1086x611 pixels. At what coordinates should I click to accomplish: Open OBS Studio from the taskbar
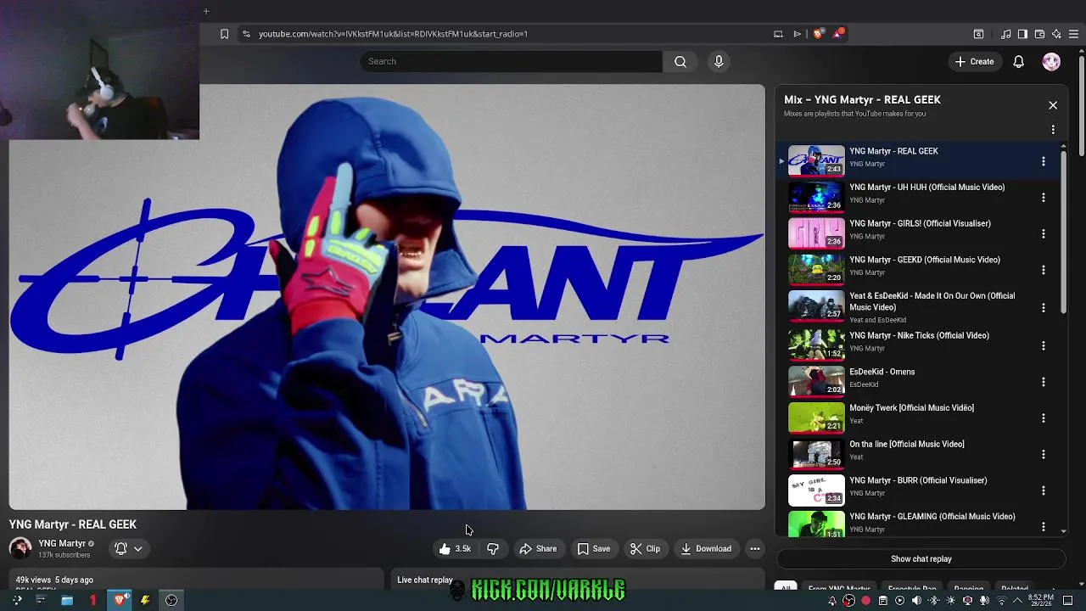point(171,601)
